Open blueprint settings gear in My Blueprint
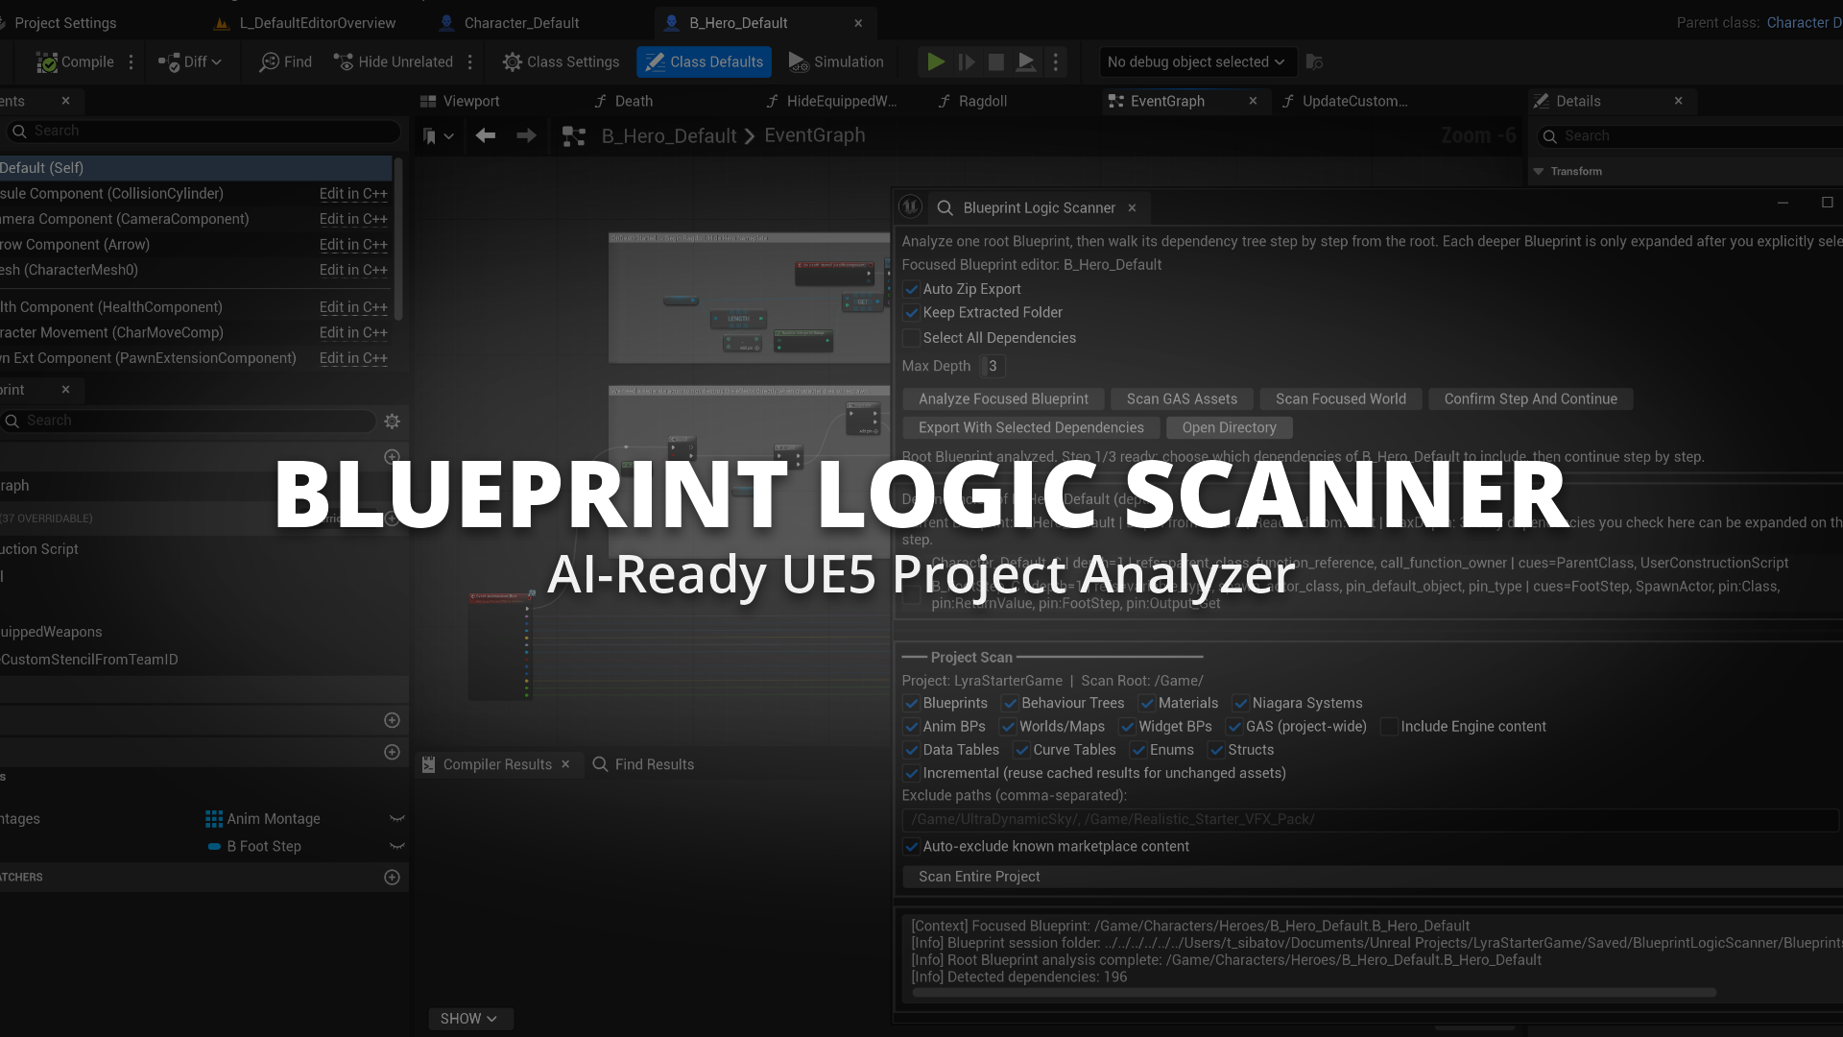 click(x=392, y=421)
